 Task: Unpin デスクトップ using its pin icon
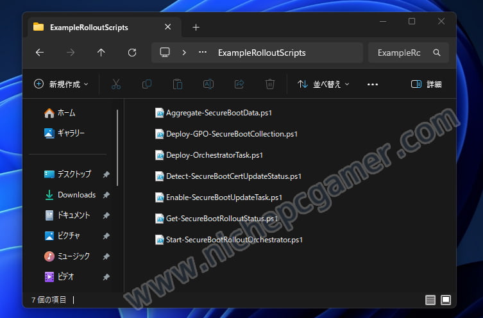tap(106, 174)
